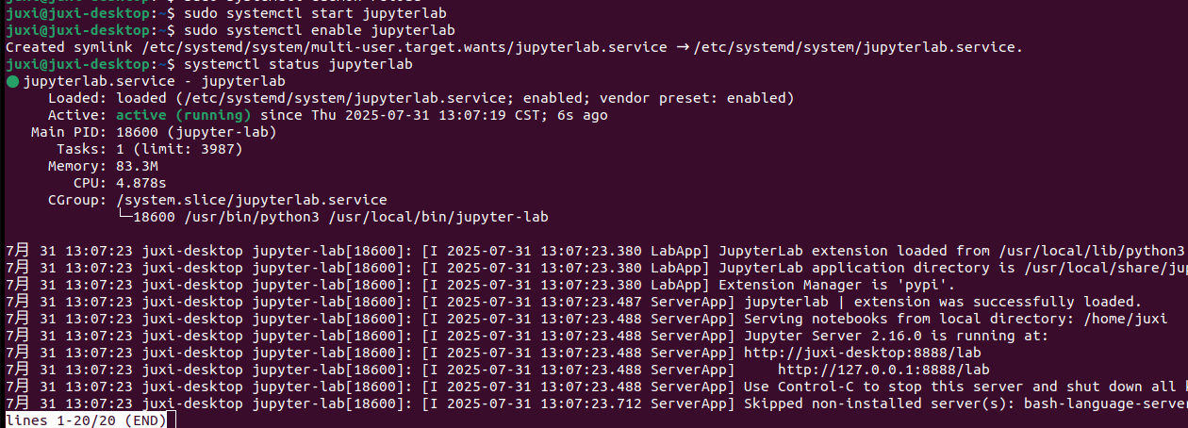Click the Memory 83.3M value
This screenshot has width=1188, height=428.
coord(137,166)
